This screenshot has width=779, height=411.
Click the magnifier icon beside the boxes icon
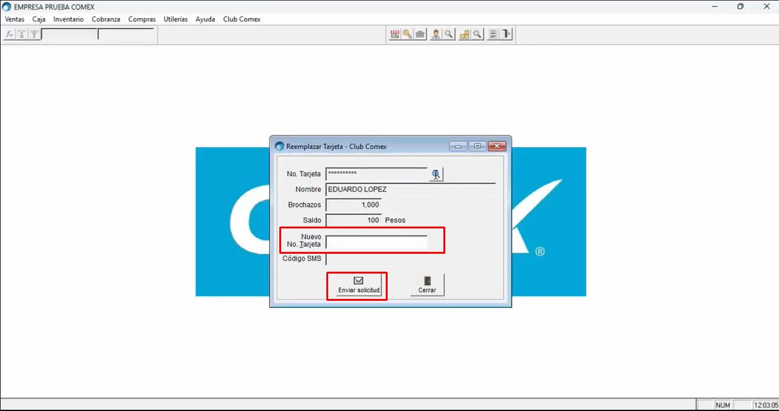coord(477,35)
